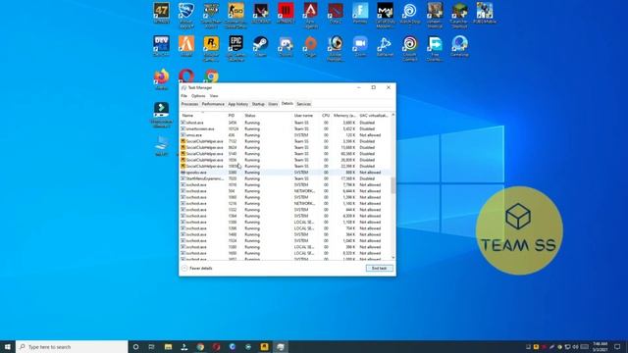Open the File menu in Task Manager
Viewport: 628px width, 353px height.
pyautogui.click(x=183, y=96)
